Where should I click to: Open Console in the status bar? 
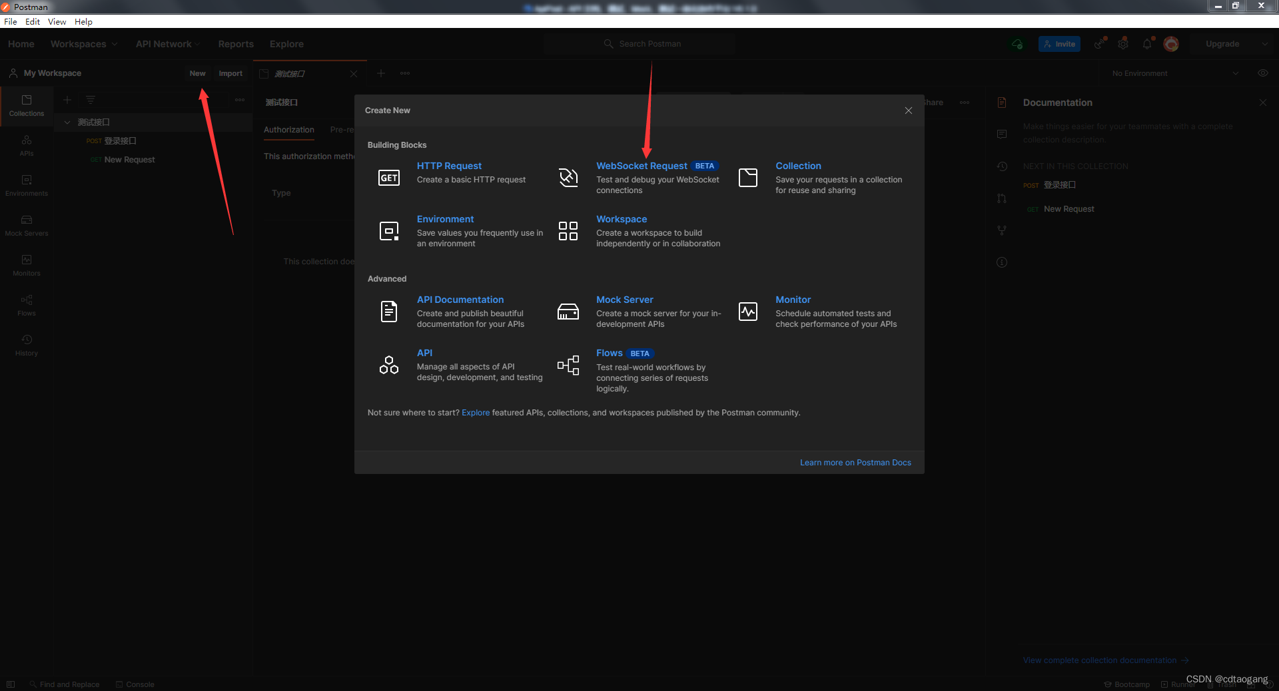(x=135, y=684)
